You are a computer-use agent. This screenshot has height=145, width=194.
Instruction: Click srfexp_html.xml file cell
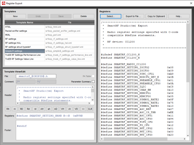70,27
